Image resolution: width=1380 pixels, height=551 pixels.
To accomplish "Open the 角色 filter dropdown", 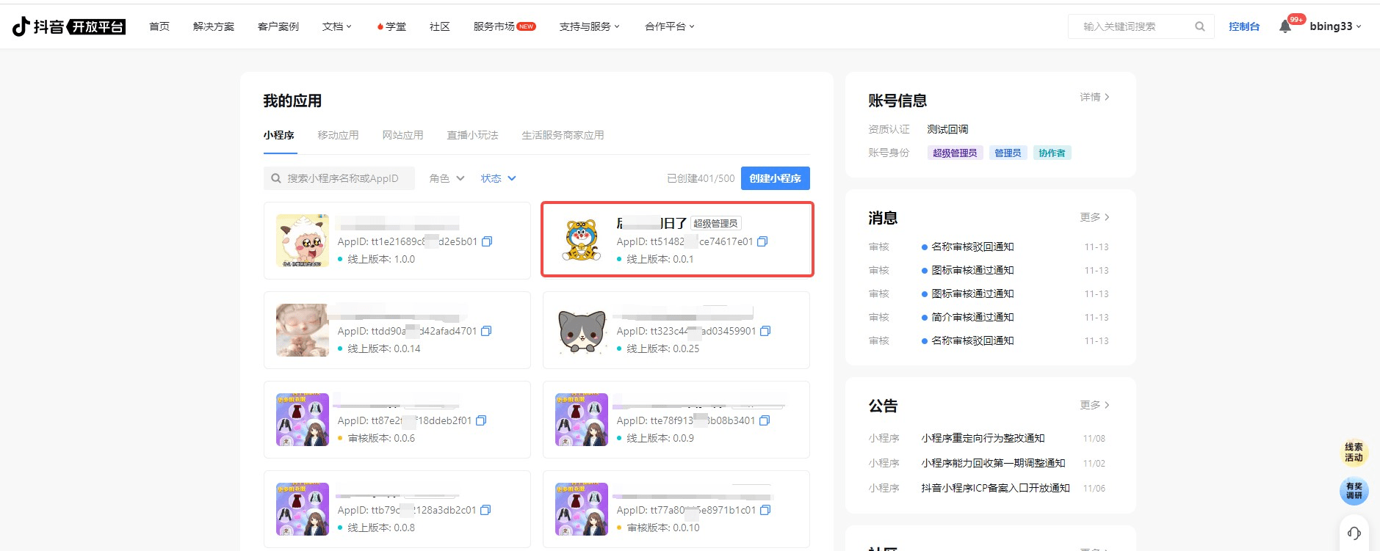I will 447,178.
